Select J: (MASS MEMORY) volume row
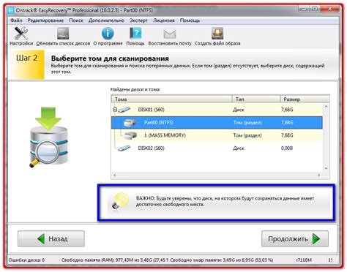The height and width of the screenshot is (272, 347). pyautogui.click(x=217, y=135)
